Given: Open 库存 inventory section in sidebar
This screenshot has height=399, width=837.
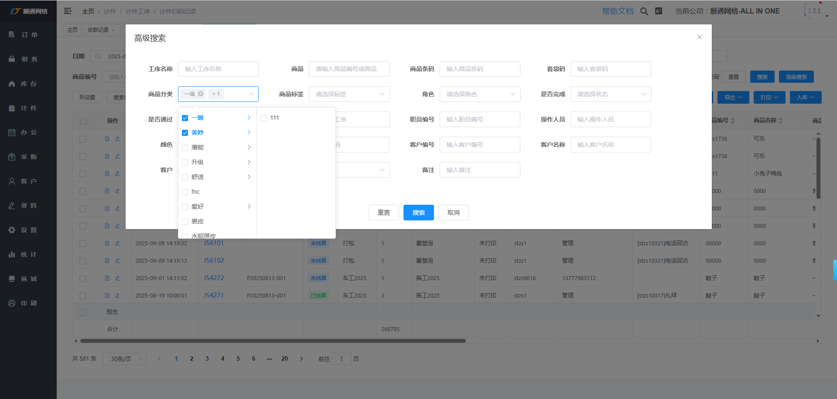Looking at the screenshot, I should click(28, 84).
